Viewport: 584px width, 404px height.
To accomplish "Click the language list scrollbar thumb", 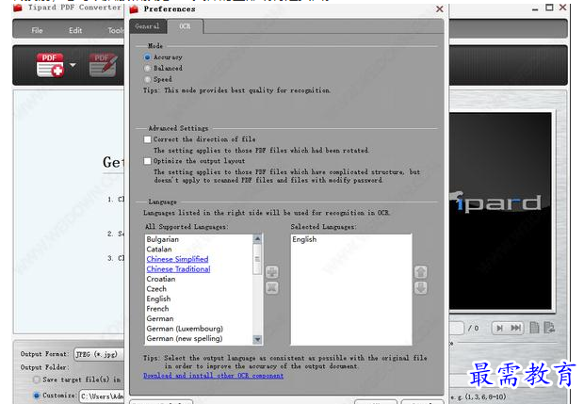I will (x=257, y=259).
